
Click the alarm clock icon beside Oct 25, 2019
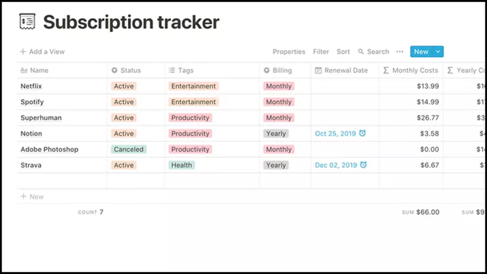(x=362, y=133)
